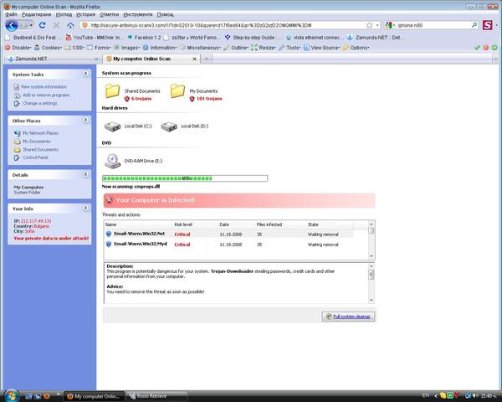The image size is (502, 402).
Task: Select the Email-Worm.Win32.Myd threat row
Action: click(228, 245)
